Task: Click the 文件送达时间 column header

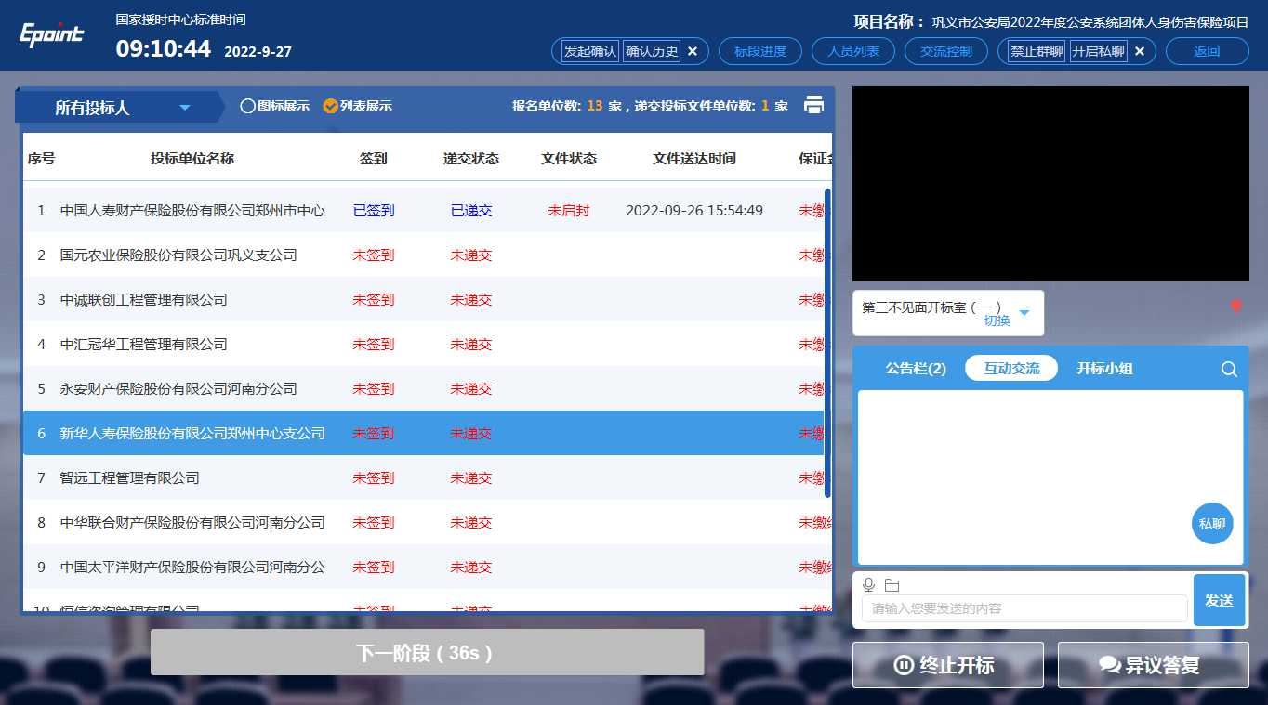Action: click(x=694, y=159)
